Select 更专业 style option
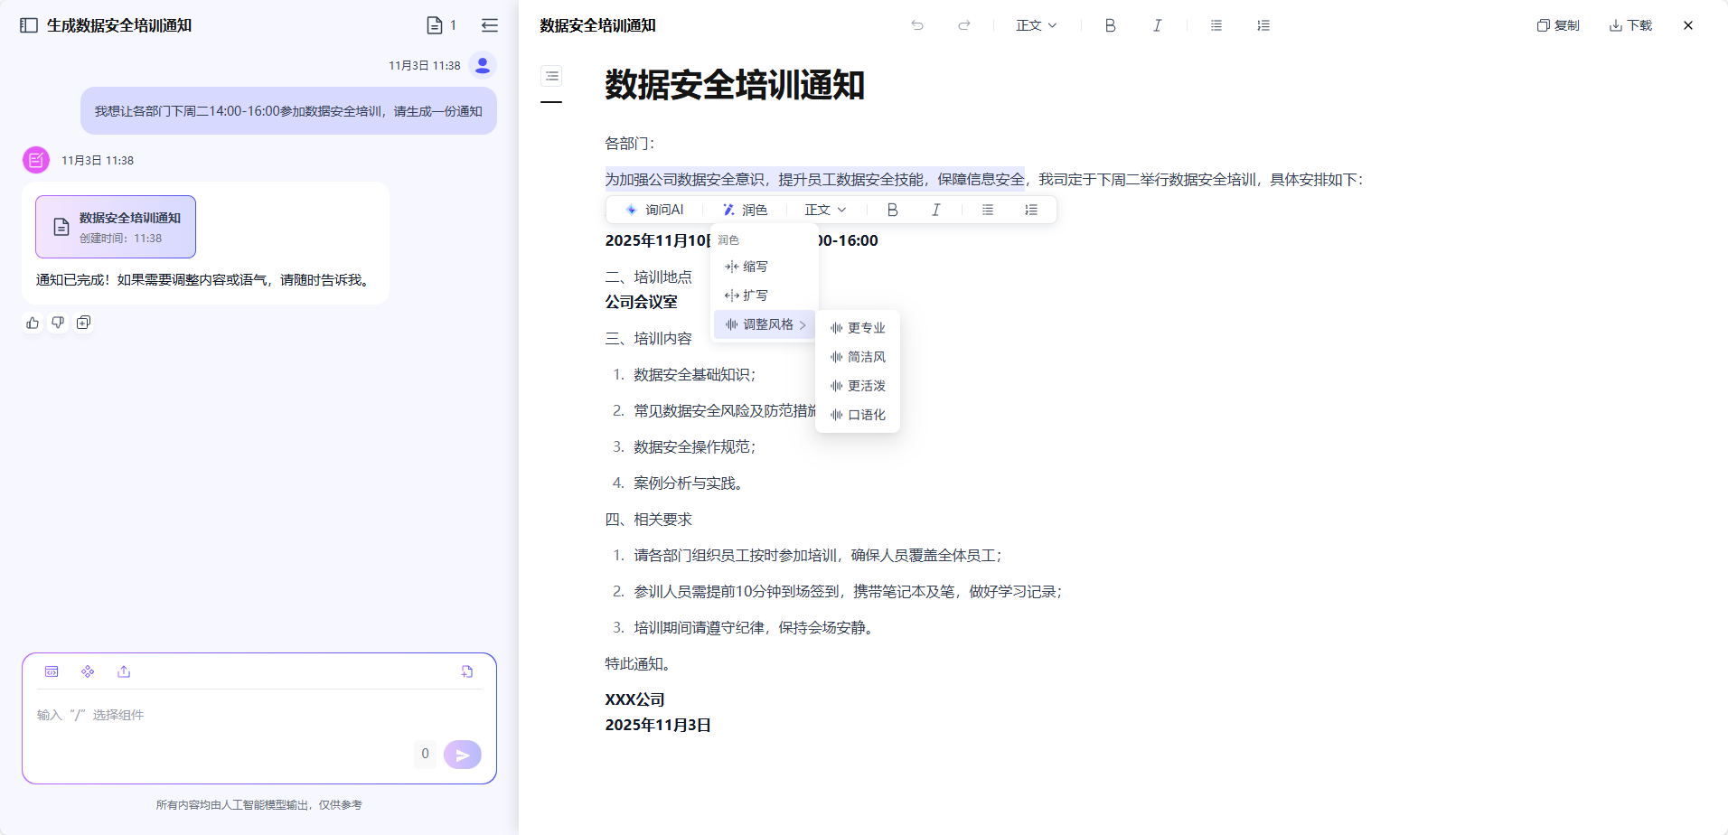The image size is (1728, 835). (x=858, y=328)
